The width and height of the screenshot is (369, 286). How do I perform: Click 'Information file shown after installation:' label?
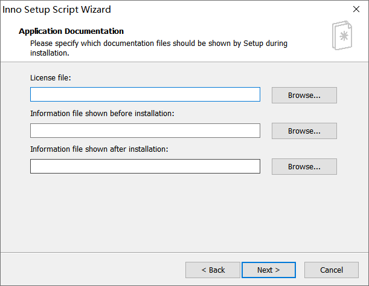(x=99, y=149)
